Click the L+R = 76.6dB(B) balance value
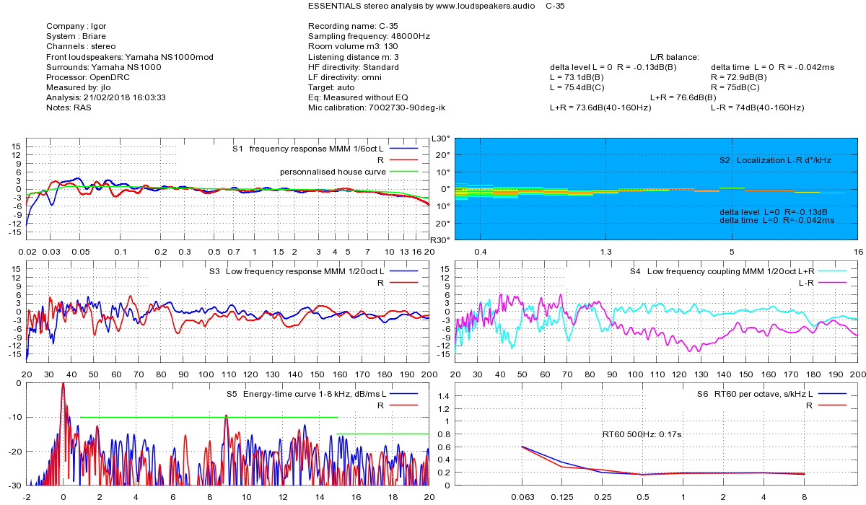 click(683, 97)
